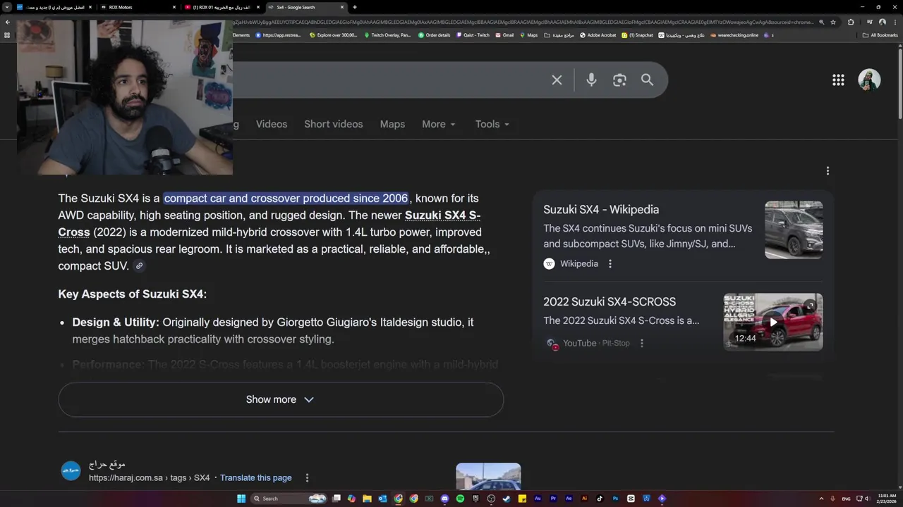
Task: Open the Order details bookmark
Action: tap(434, 35)
